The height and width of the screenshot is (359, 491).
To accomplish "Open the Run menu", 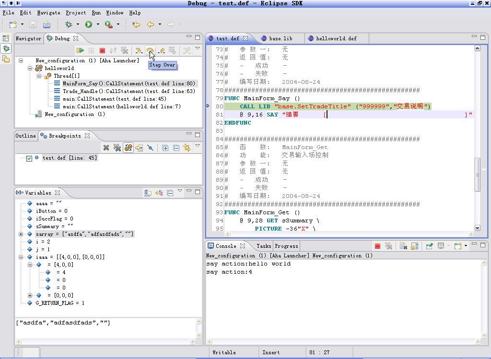I will [96, 12].
